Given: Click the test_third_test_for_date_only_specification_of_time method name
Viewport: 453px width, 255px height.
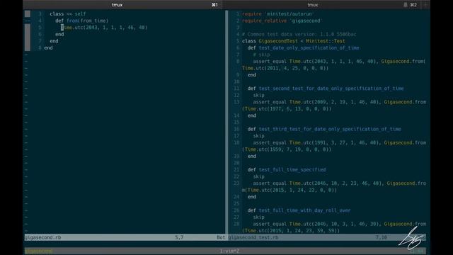Looking at the screenshot, I should 330,129.
